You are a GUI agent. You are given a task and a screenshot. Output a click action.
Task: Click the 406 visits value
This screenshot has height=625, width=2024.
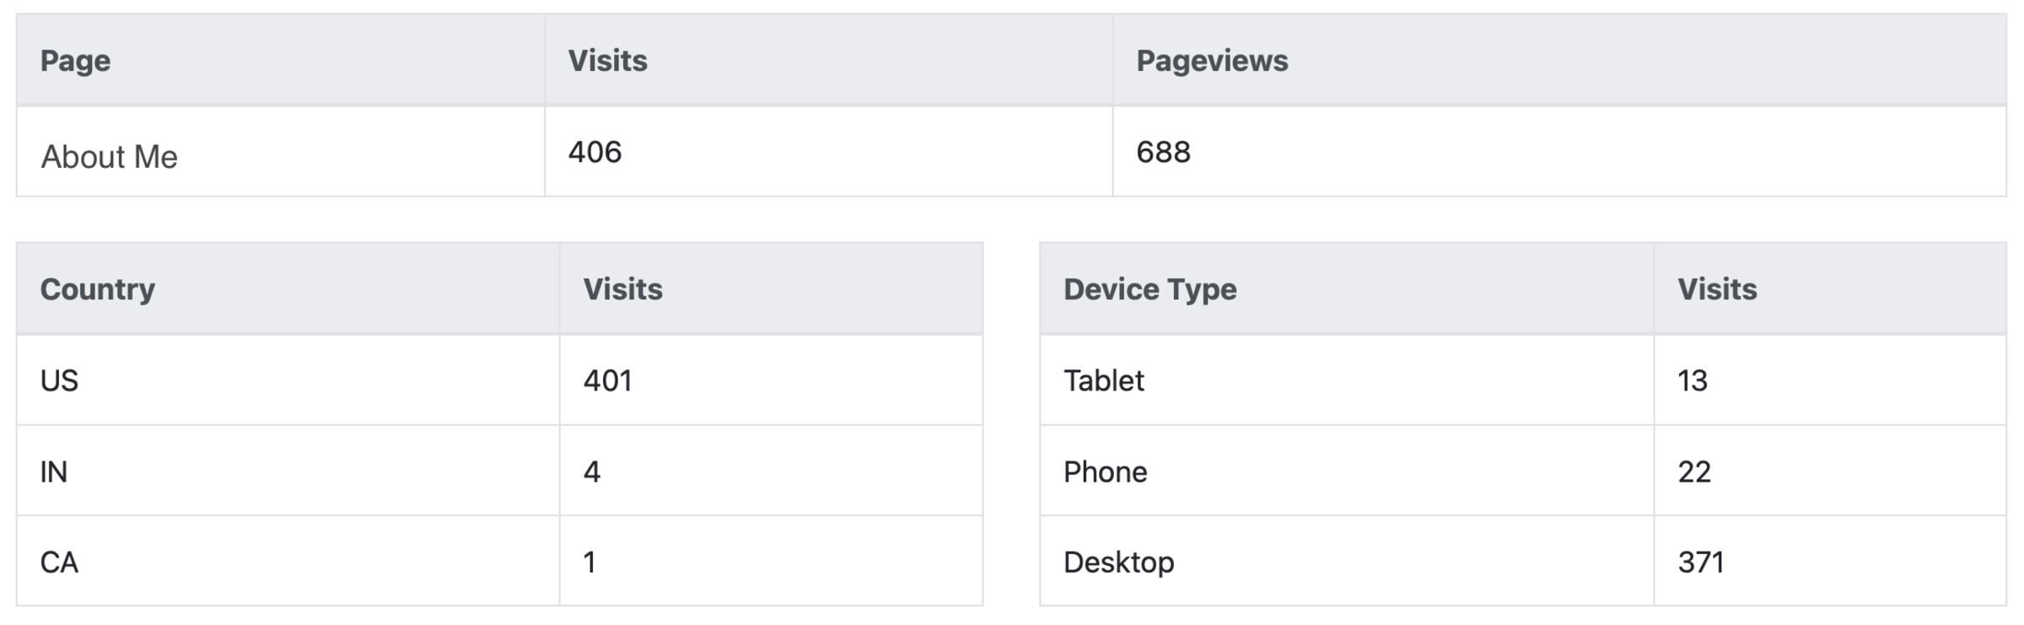pyautogui.click(x=595, y=153)
